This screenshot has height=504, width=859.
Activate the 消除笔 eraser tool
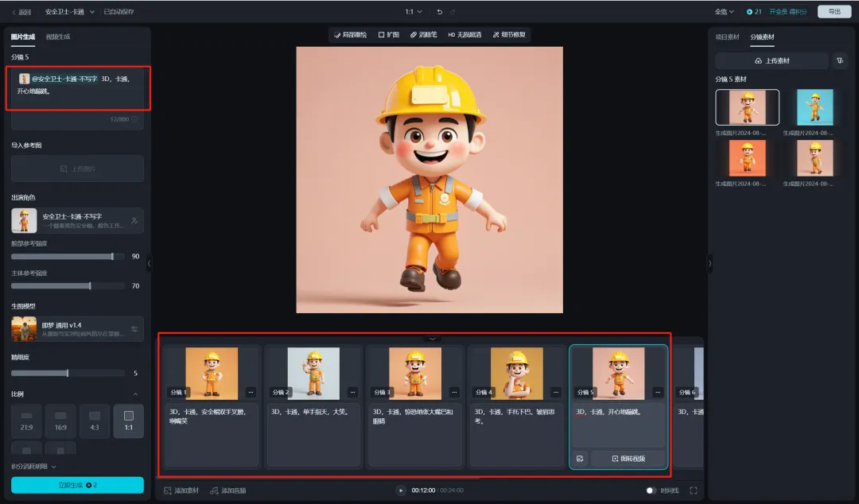point(423,35)
